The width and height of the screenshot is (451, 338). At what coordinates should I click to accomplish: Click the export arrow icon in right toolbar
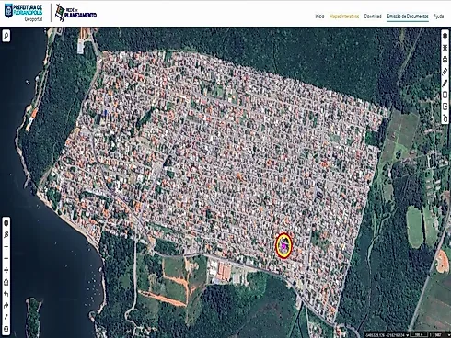tap(445, 107)
